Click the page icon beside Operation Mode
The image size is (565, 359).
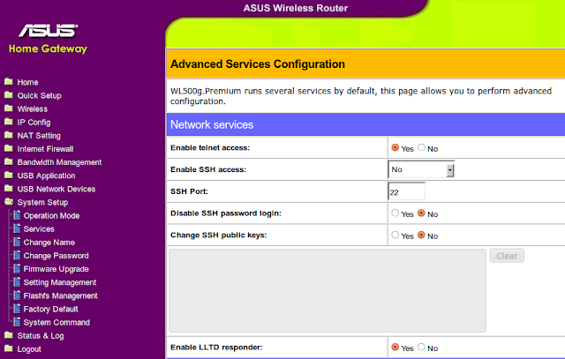pyautogui.click(x=17, y=215)
